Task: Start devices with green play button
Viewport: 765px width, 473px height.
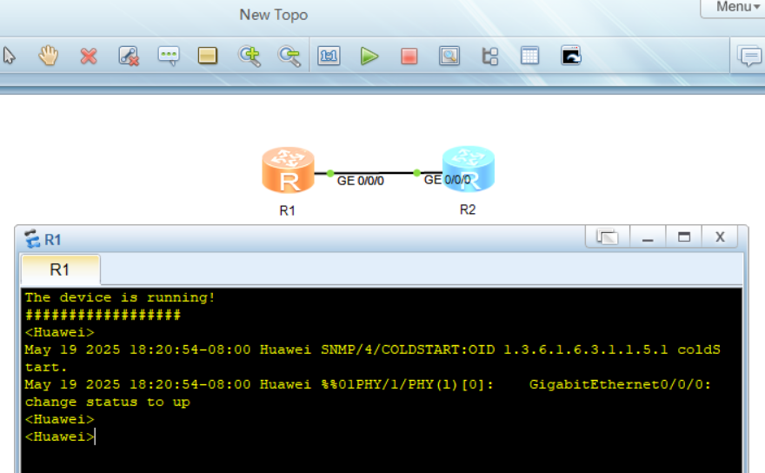Action: (x=369, y=57)
